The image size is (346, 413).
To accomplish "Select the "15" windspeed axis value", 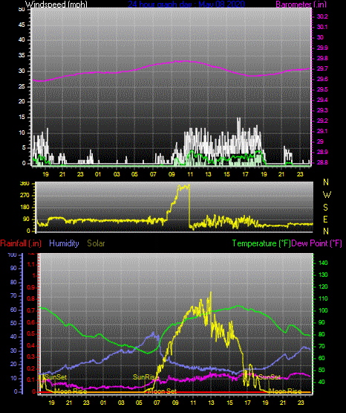I will (22, 118).
